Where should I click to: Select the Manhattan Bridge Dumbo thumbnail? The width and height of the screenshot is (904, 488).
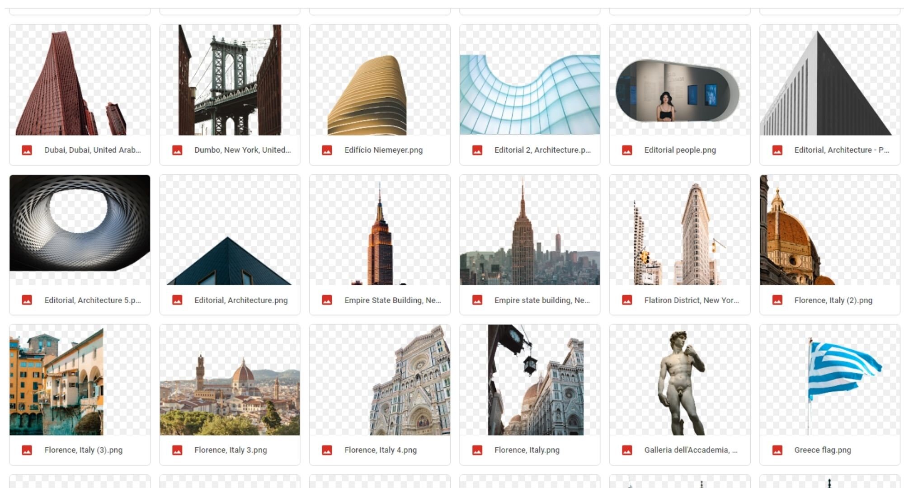pos(229,81)
